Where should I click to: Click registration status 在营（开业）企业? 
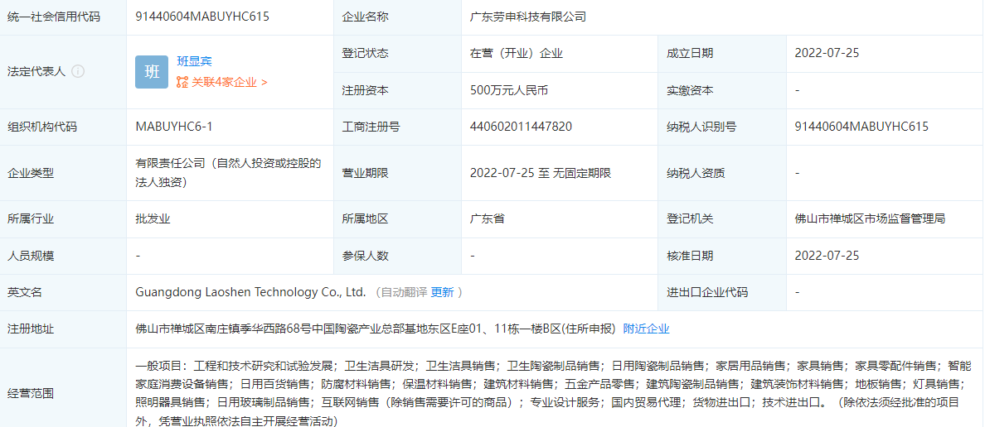tap(517, 53)
